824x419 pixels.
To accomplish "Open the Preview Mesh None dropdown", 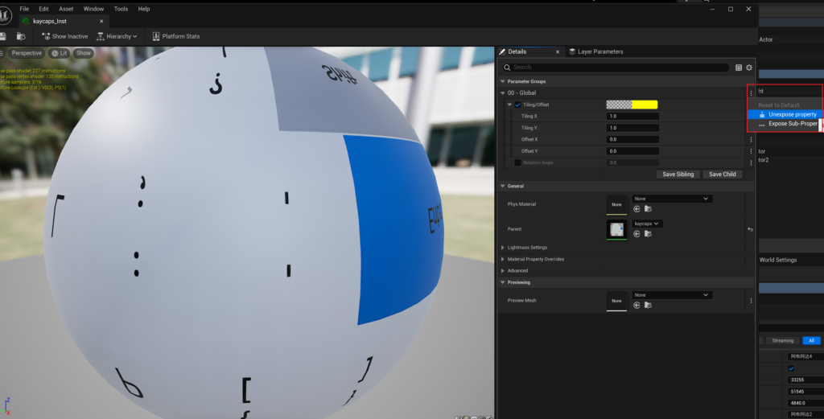I will (672, 295).
